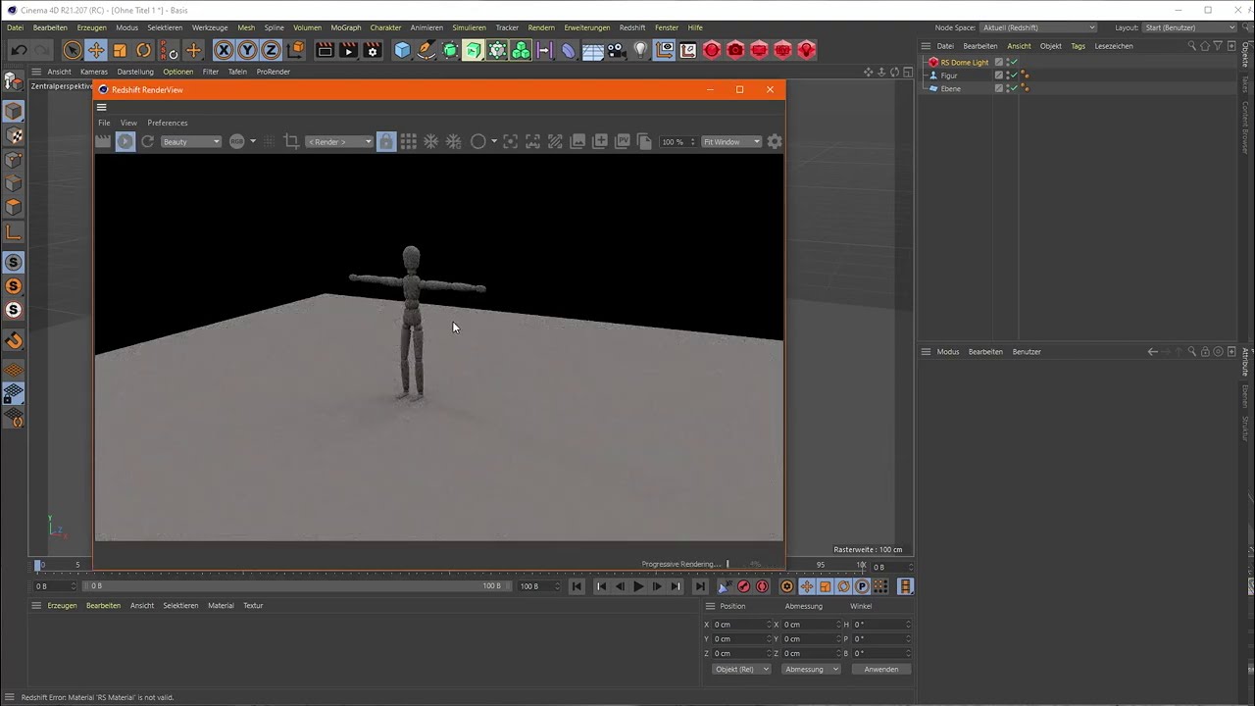Open the MoGraph menu
The image size is (1255, 706).
point(346,27)
